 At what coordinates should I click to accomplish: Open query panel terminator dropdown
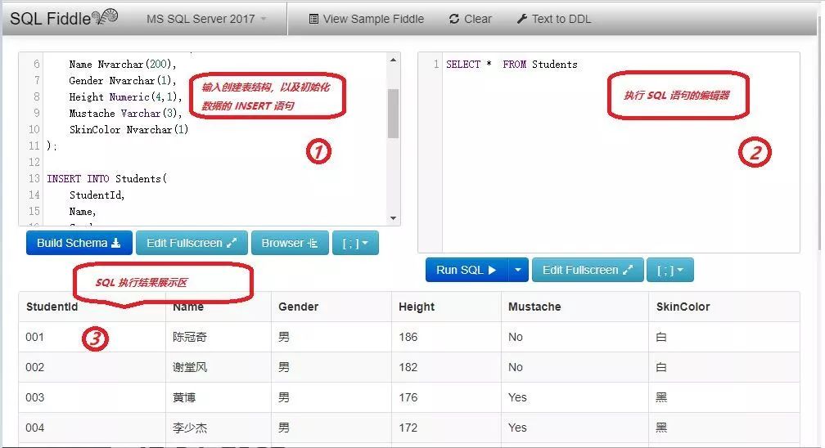click(669, 270)
